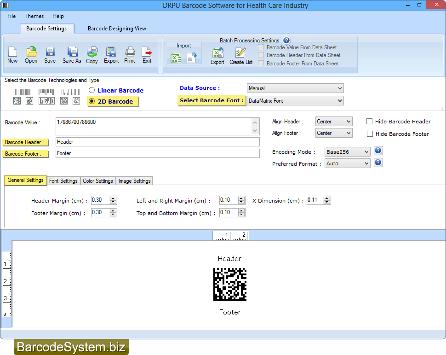Increase the Header Margin value
The width and height of the screenshot is (446, 355).
pos(113,198)
